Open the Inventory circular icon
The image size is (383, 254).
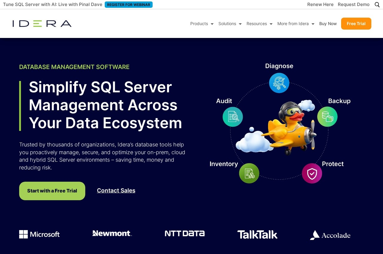click(x=249, y=173)
